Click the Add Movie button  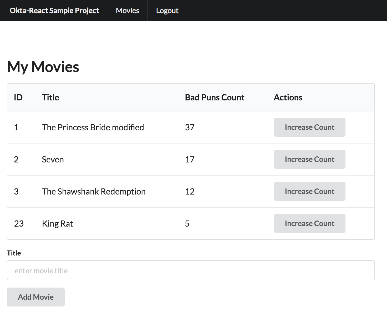pos(36,297)
